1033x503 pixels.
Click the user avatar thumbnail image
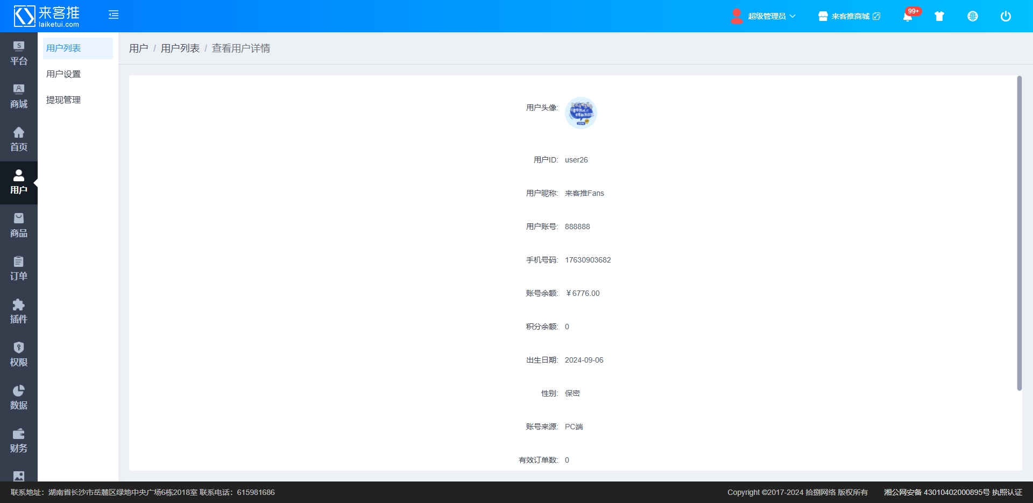[x=581, y=113]
